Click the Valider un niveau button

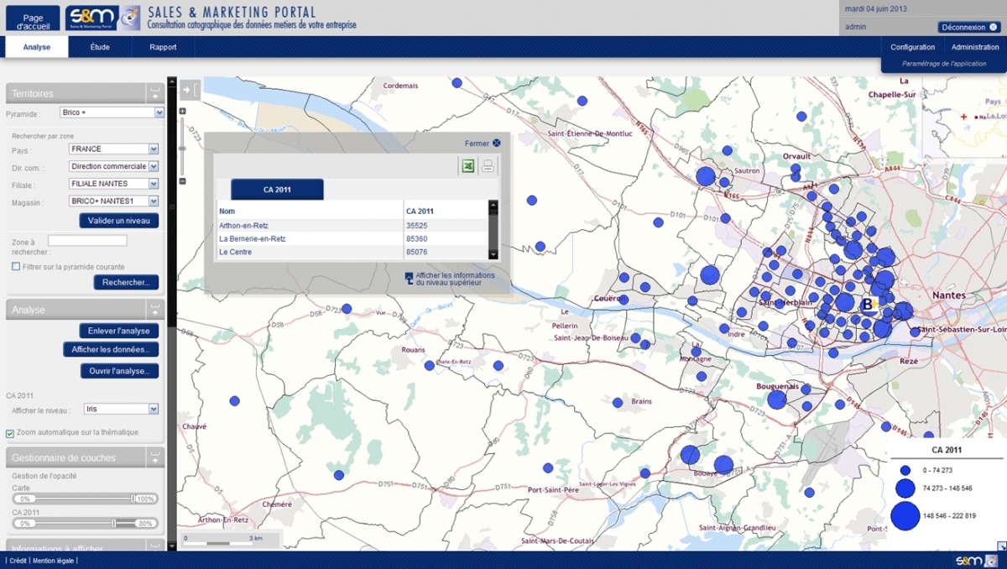(118, 221)
